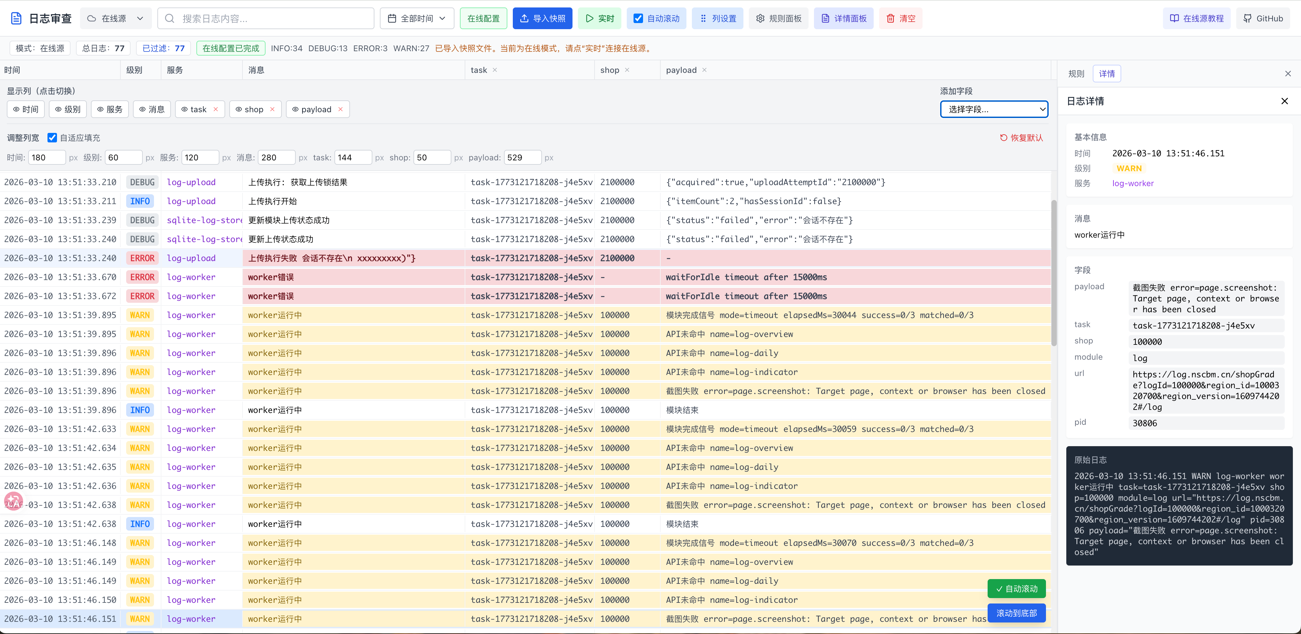Click the 滚动到底部 button

pyautogui.click(x=1016, y=613)
